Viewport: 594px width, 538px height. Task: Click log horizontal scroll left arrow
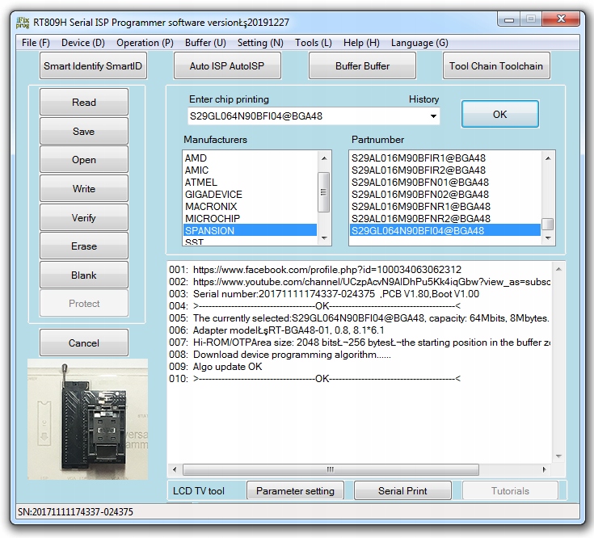(175, 470)
